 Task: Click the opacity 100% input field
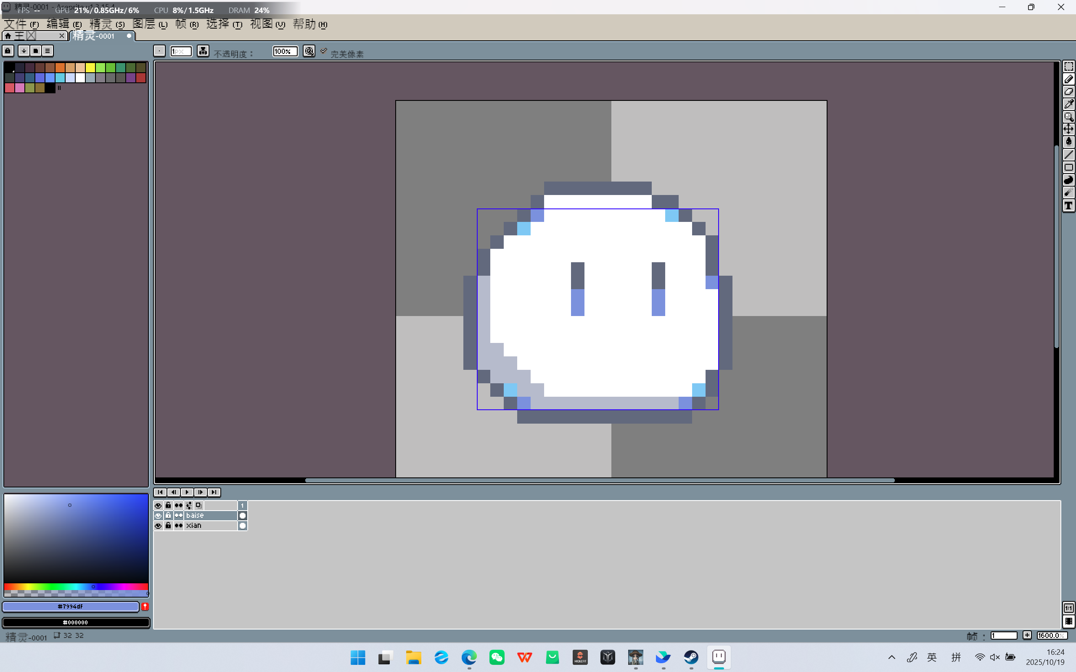click(285, 51)
